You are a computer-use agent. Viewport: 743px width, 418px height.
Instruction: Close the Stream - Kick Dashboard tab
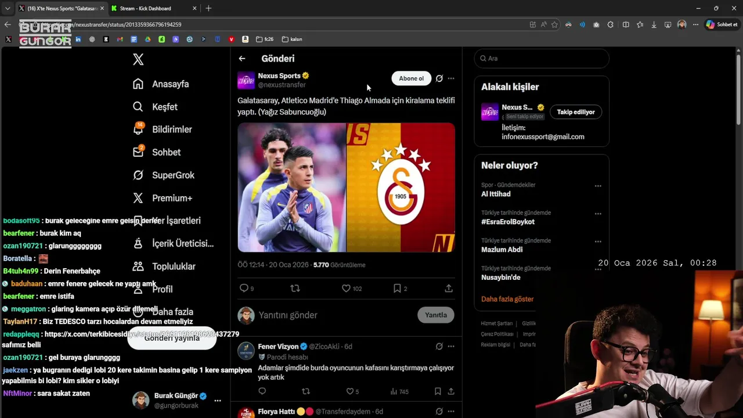194,8
